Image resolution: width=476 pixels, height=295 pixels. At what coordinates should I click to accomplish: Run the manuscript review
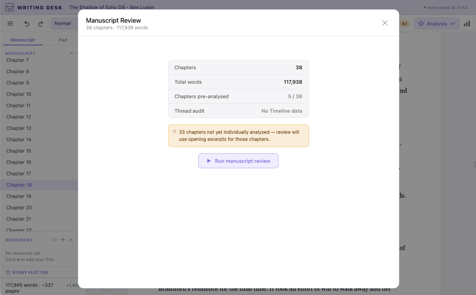pos(238,161)
